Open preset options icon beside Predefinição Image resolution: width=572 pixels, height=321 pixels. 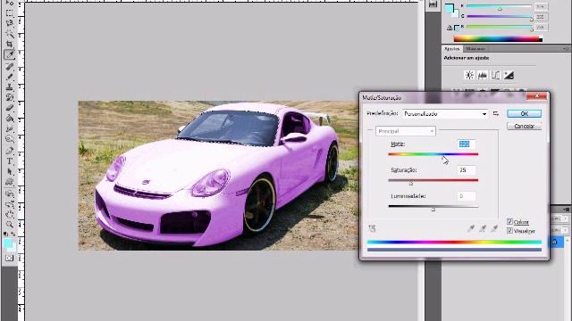coord(495,113)
